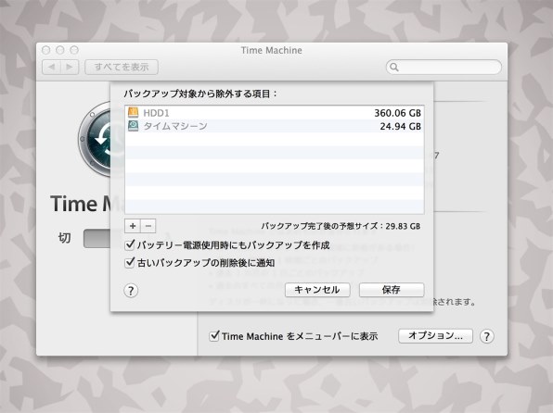
Task: Click the 24.94 GB size value
Action: (x=400, y=126)
